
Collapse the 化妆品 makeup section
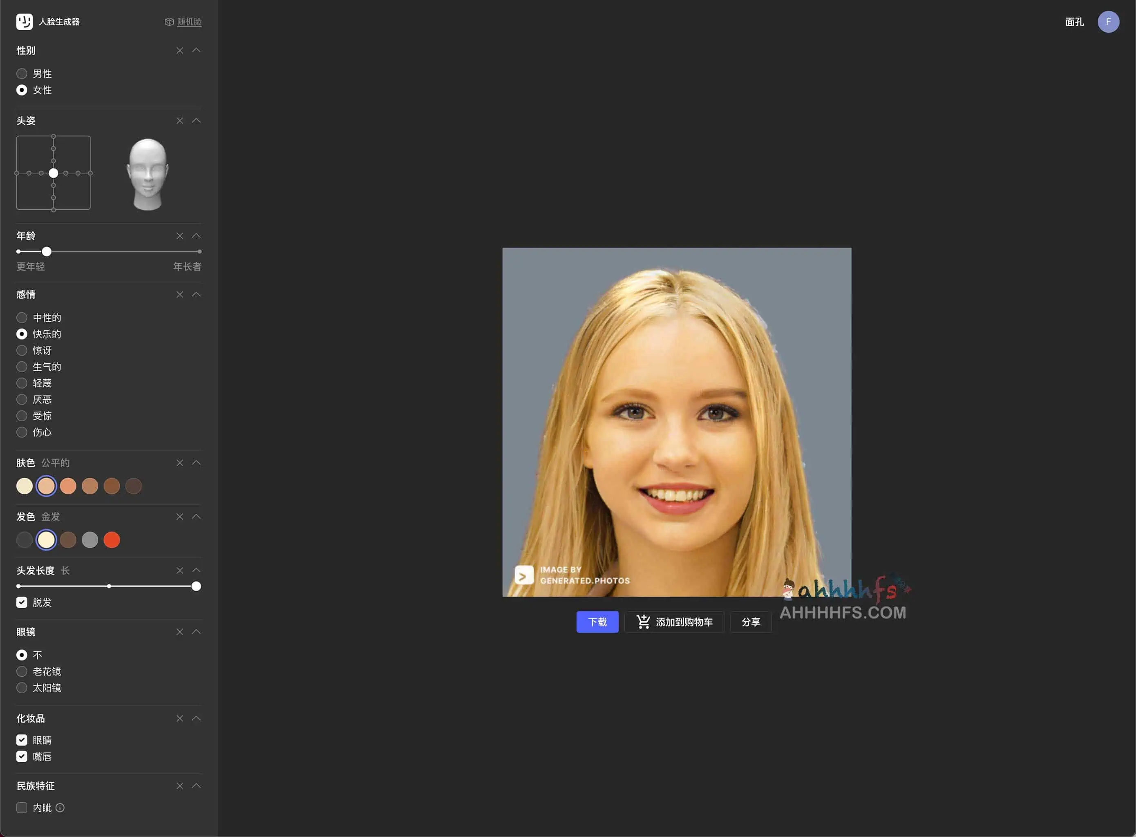[x=197, y=718]
